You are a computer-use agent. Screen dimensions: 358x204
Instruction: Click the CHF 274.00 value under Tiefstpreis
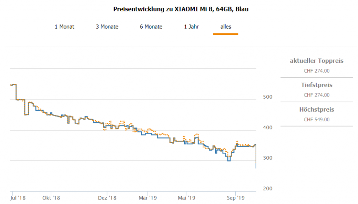pos(316,95)
